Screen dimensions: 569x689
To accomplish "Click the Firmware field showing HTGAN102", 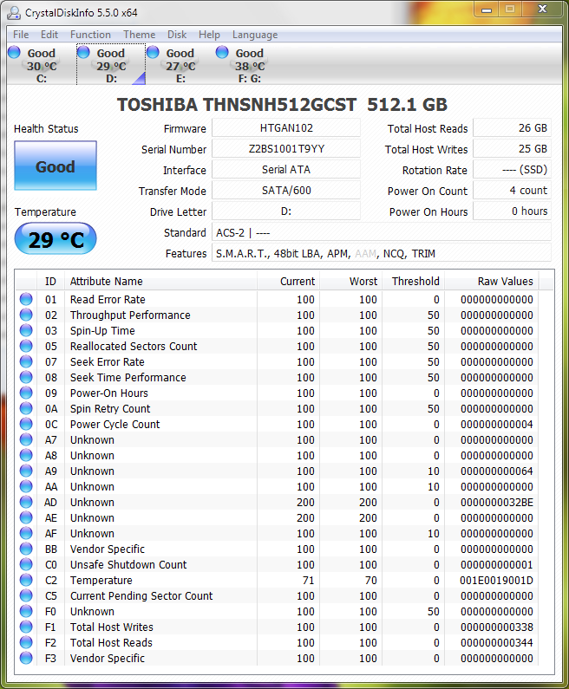I will click(x=285, y=128).
